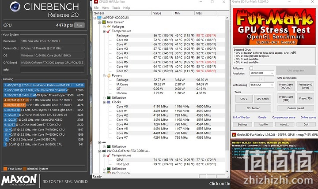Collapse the Intel Core i7 Temperatures node

[x=104, y=31]
